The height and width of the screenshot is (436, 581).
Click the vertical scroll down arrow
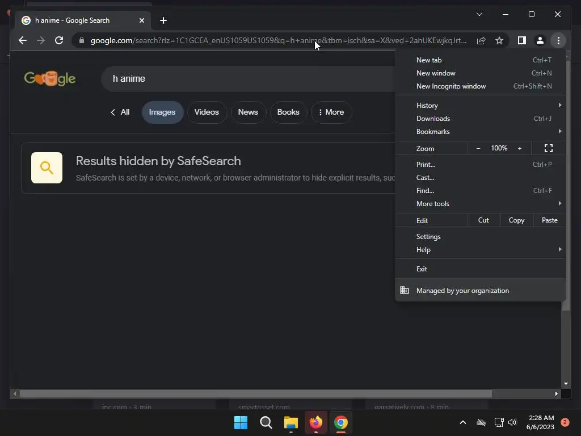[x=566, y=384]
